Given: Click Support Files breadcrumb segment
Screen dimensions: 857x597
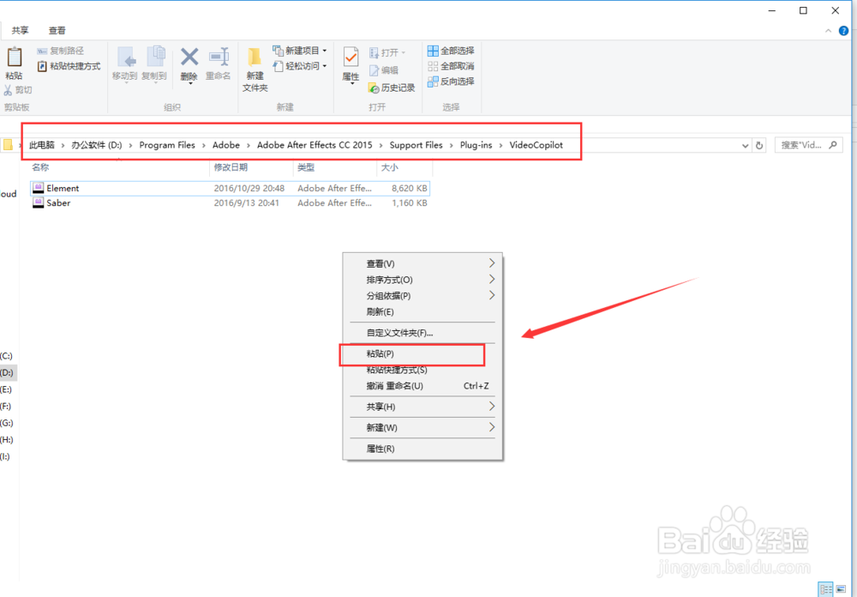Looking at the screenshot, I should [416, 145].
